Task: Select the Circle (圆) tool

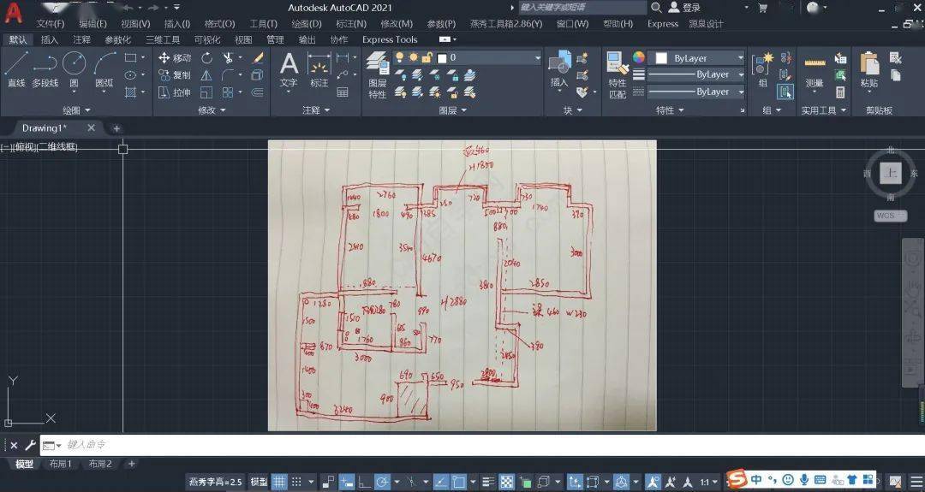Action: (75, 68)
